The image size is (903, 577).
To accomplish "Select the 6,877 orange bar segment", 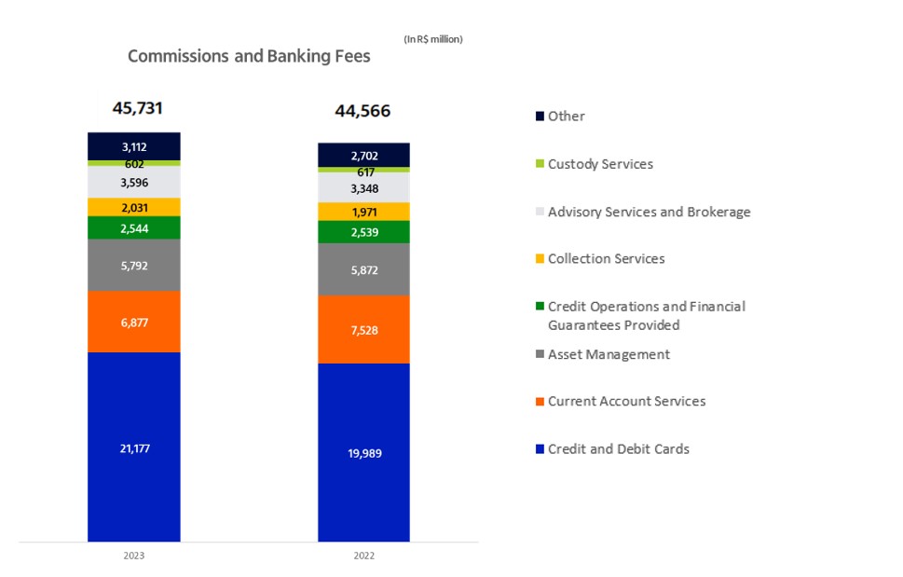I will (x=134, y=322).
